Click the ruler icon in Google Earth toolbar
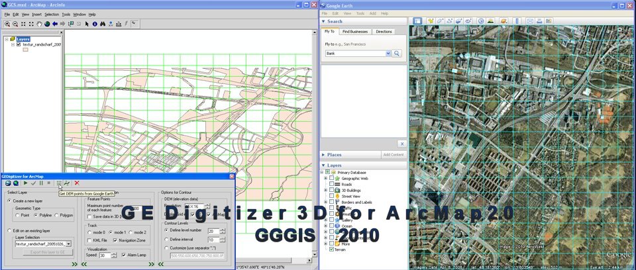 [x=517, y=21]
